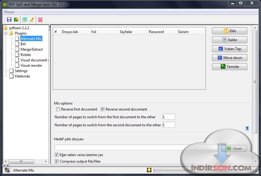Open Settings in the tree

(21, 71)
